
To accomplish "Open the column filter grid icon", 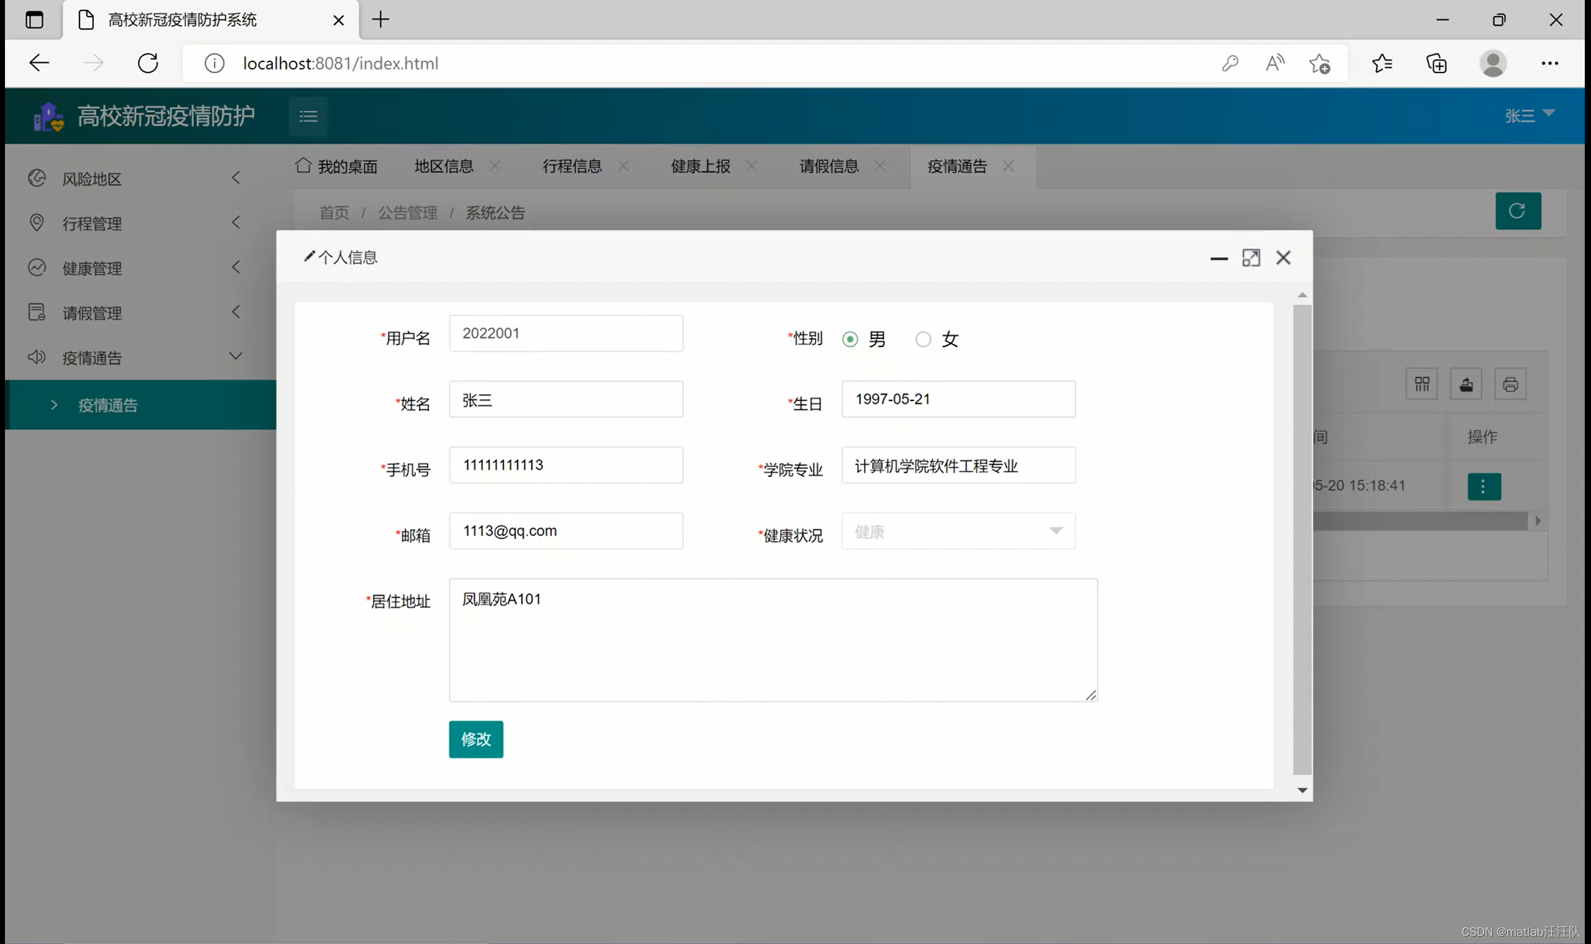I will tap(1421, 384).
